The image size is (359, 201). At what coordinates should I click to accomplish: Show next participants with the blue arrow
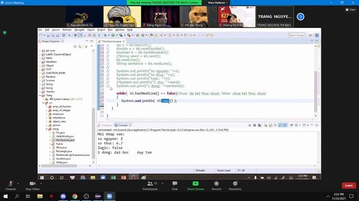click(x=301, y=17)
